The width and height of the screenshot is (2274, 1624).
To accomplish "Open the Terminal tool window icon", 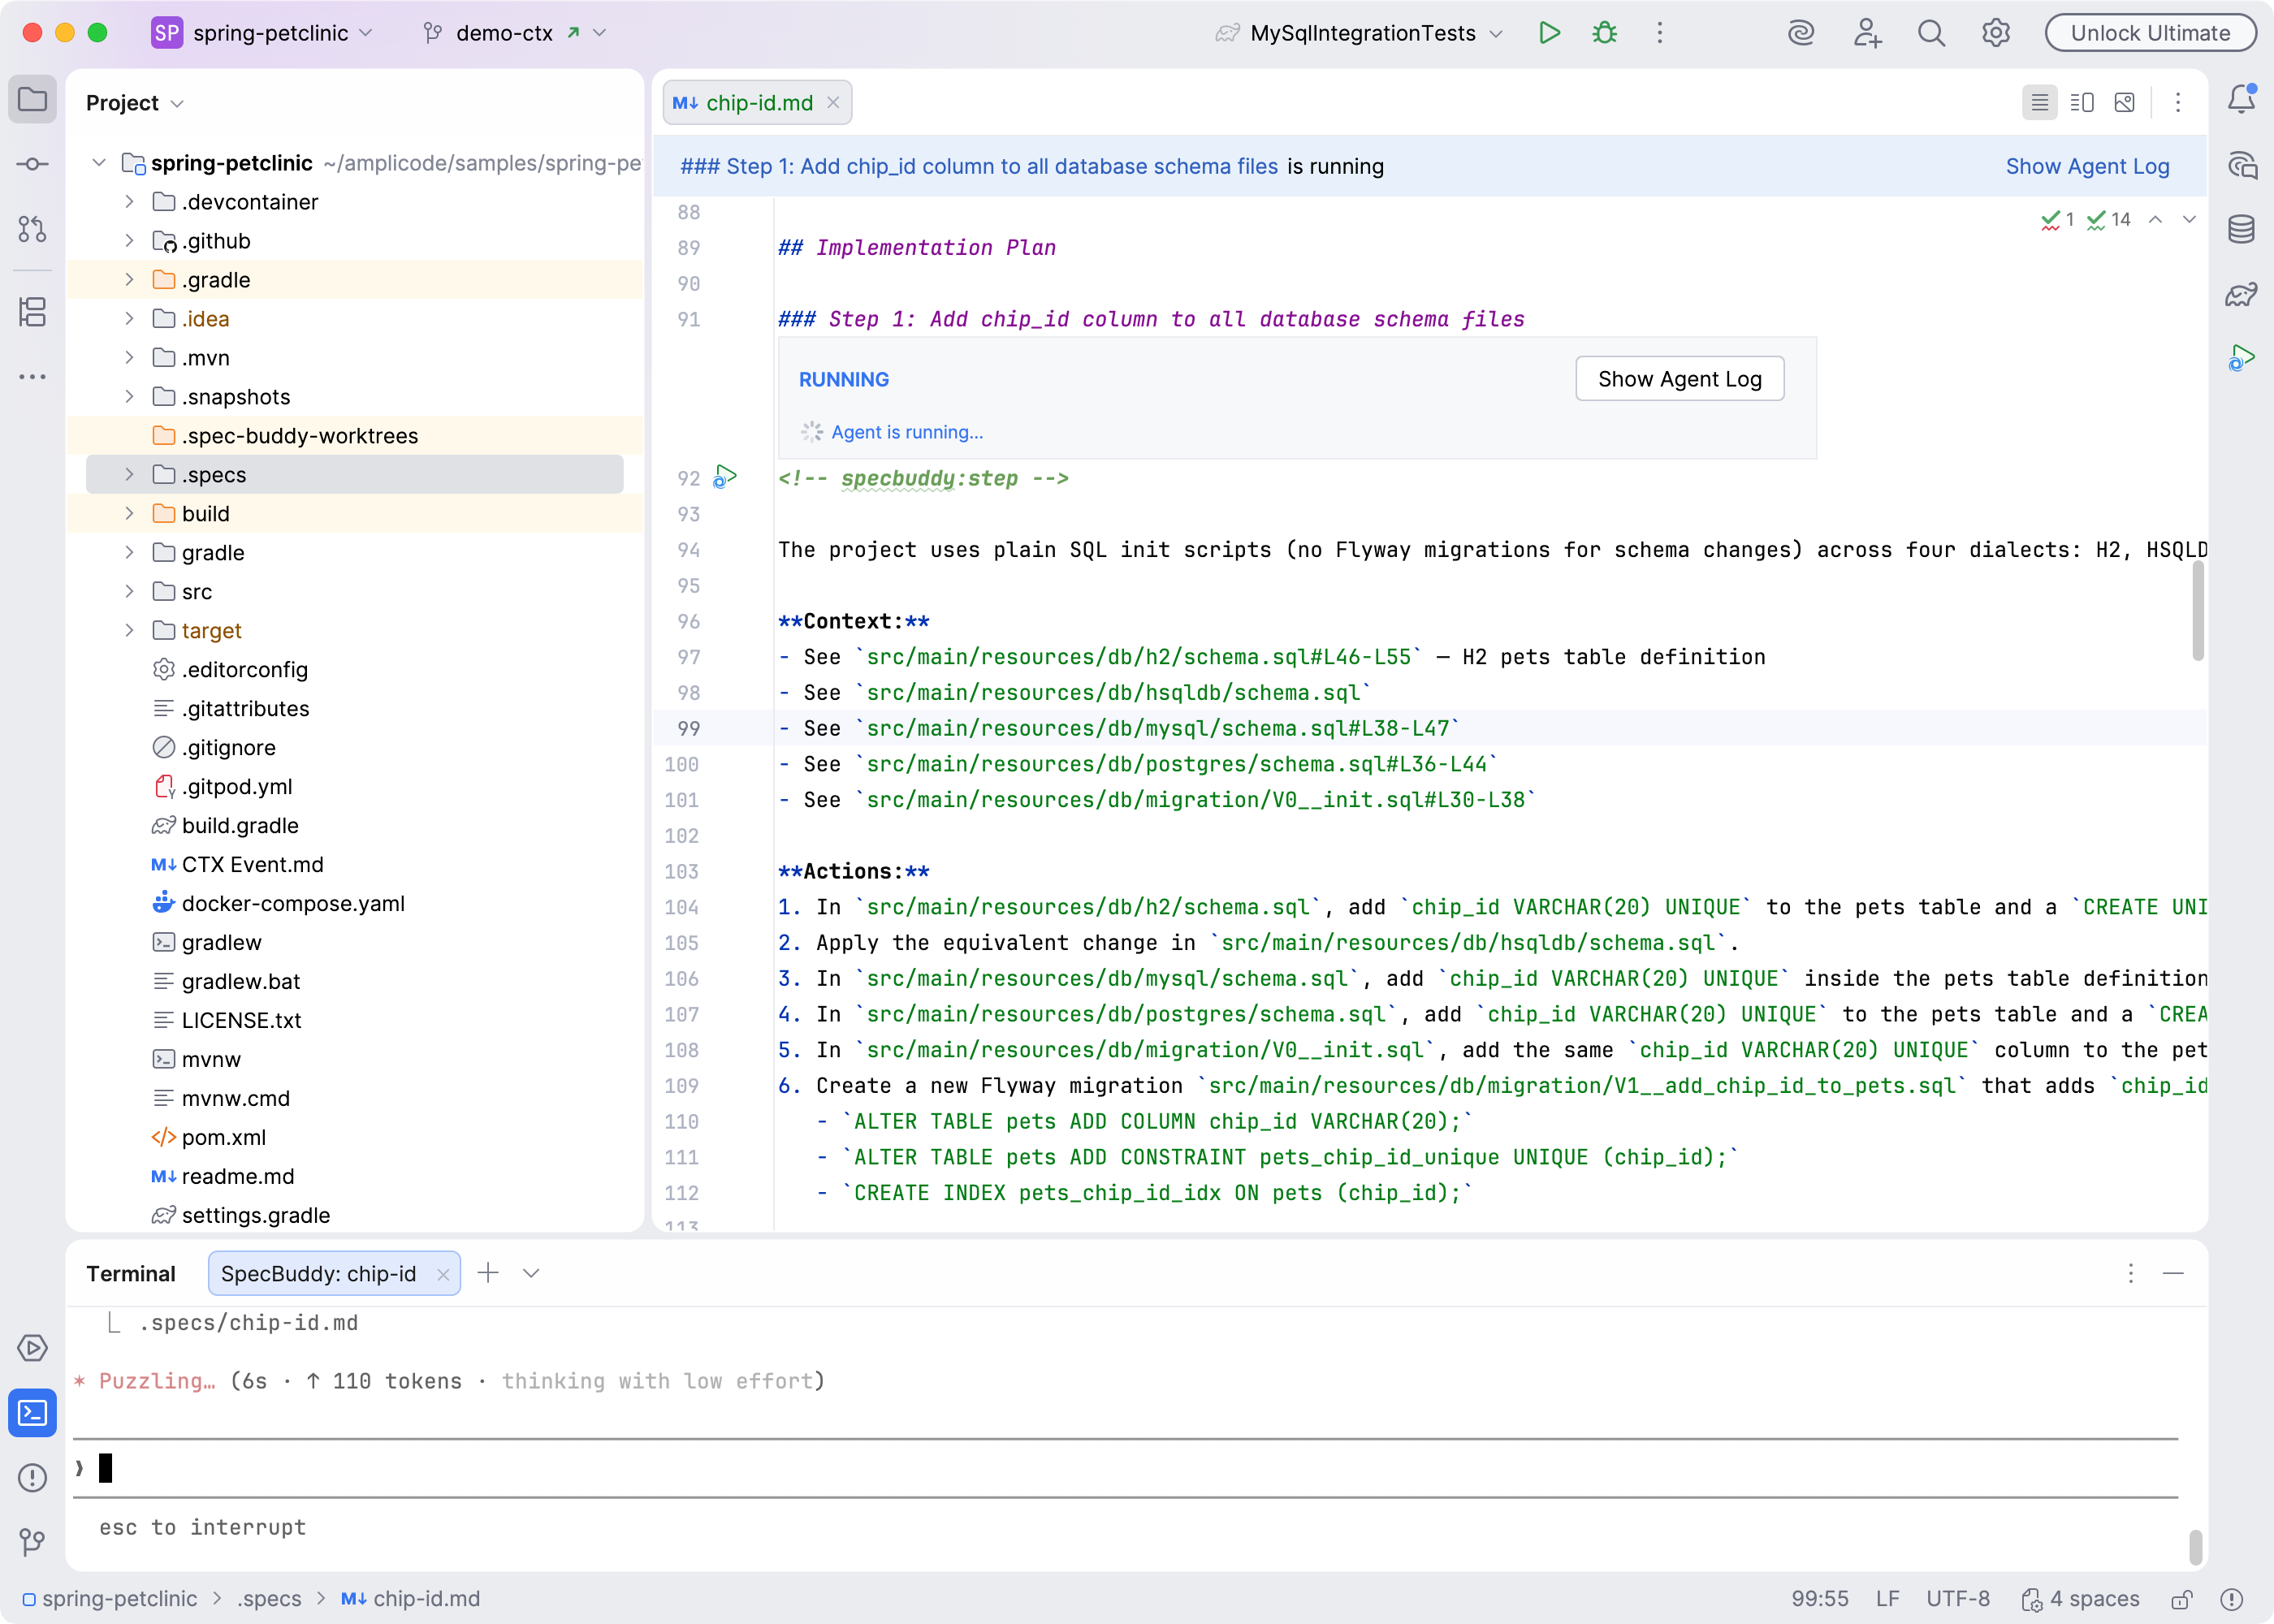I will [x=32, y=1413].
